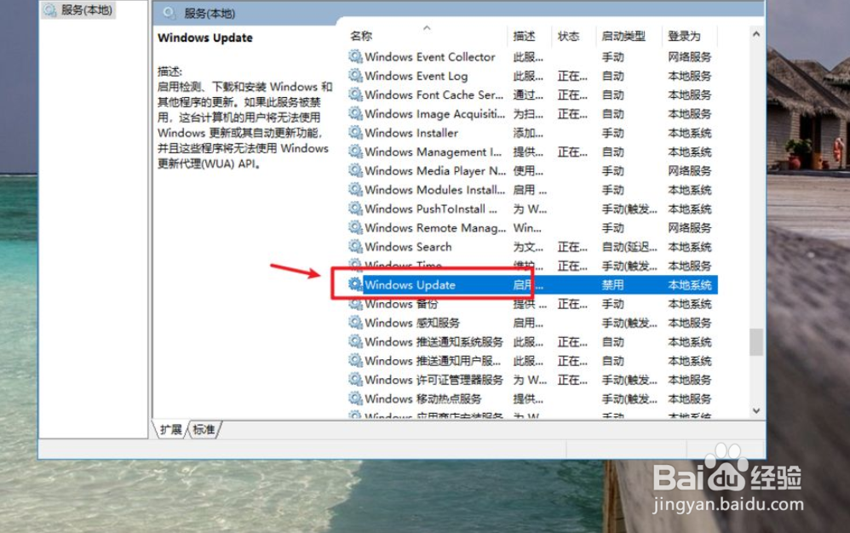Click gear icon of Windows 移动热点服务
The image size is (850, 533).
click(x=355, y=398)
